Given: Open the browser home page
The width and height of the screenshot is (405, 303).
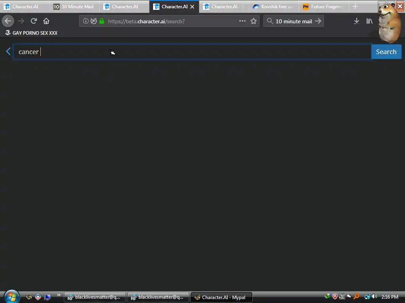Looking at the screenshot, I should tap(46, 21).
